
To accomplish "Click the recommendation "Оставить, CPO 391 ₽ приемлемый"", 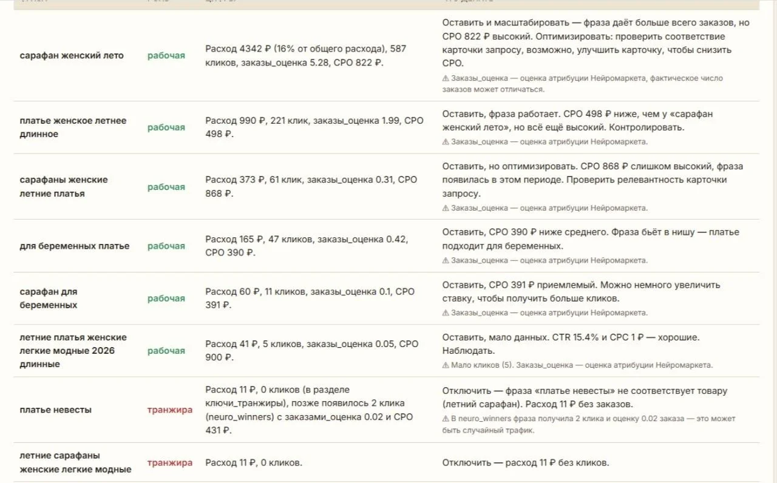I will [581, 292].
